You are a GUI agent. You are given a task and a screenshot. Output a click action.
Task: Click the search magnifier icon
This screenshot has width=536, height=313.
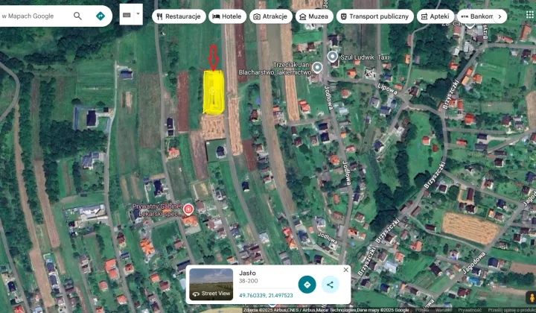click(x=77, y=16)
